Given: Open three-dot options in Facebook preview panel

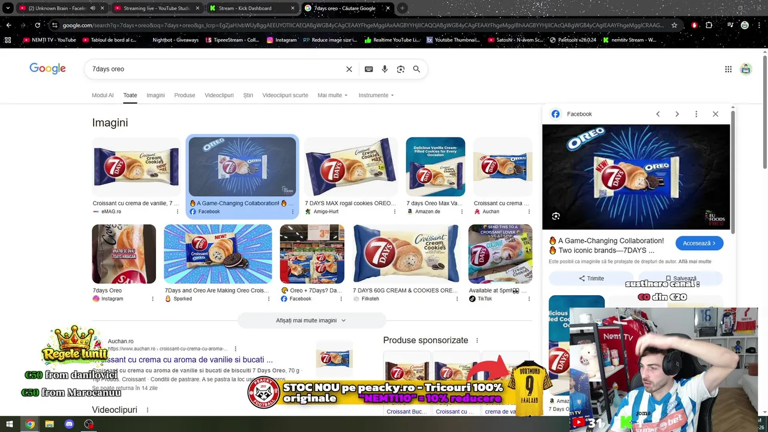Looking at the screenshot, I should [696, 114].
